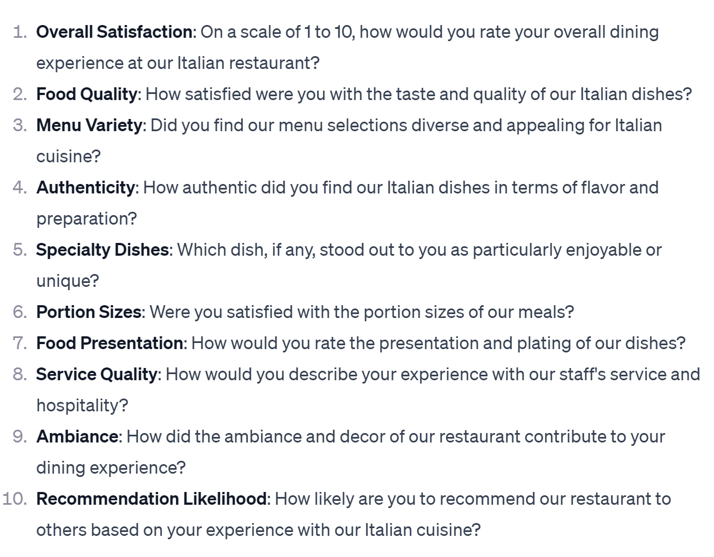
Task: Select the "Food Quality" bold label
Action: [x=86, y=95]
